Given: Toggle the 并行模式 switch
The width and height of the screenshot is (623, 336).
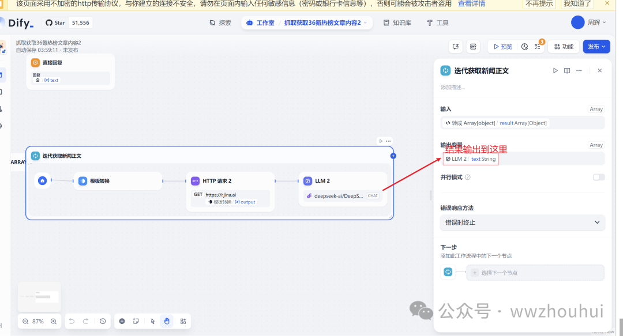Looking at the screenshot, I should click(x=599, y=177).
